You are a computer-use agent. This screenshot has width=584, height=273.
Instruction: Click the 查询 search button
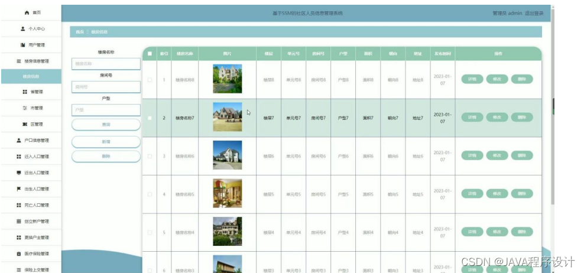click(106, 125)
